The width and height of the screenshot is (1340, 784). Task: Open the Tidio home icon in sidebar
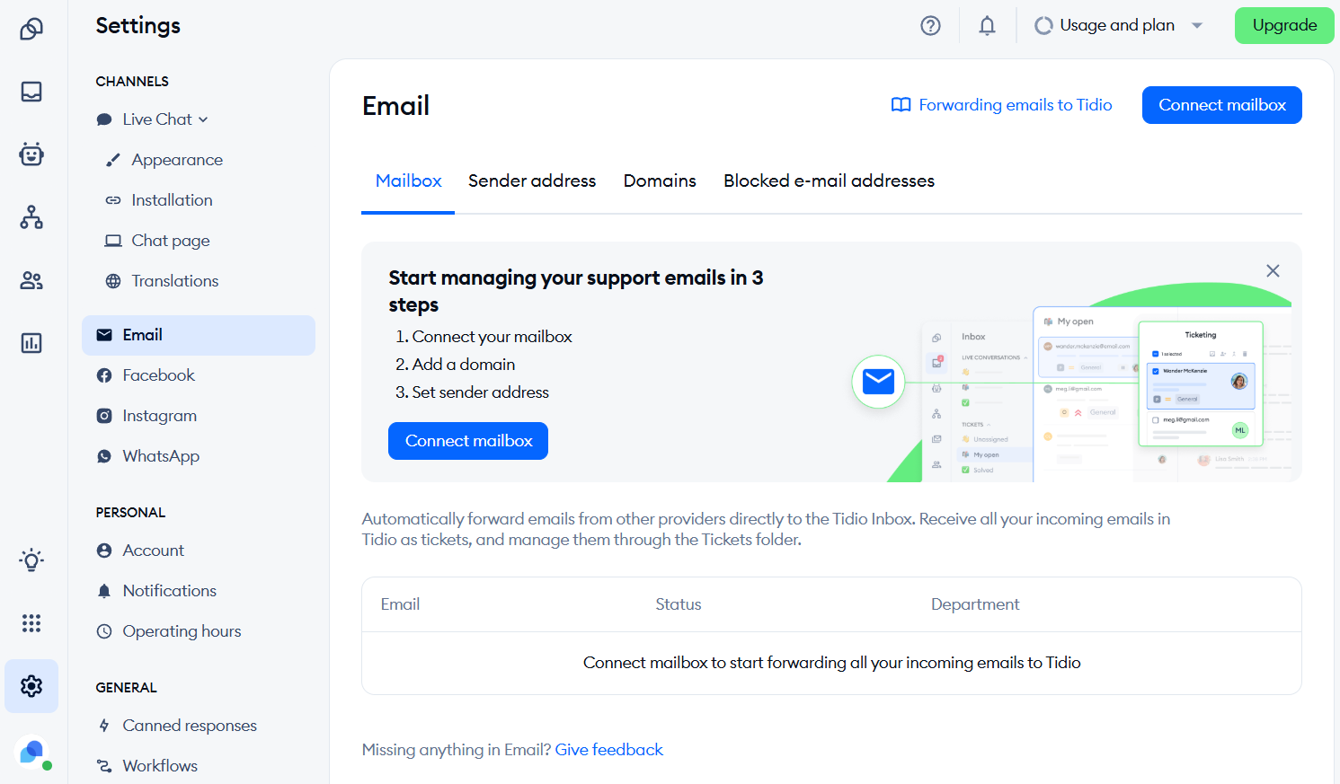pos(31,29)
